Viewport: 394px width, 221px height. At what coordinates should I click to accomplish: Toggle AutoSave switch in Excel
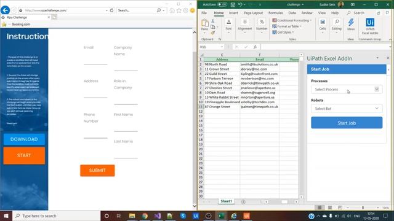tap(222, 4)
